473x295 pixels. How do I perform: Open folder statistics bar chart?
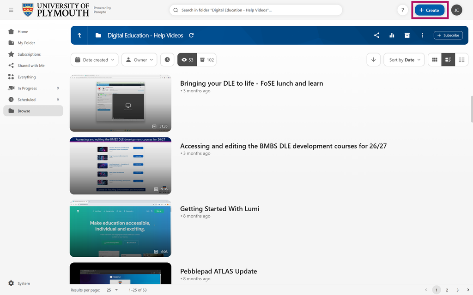(x=392, y=35)
